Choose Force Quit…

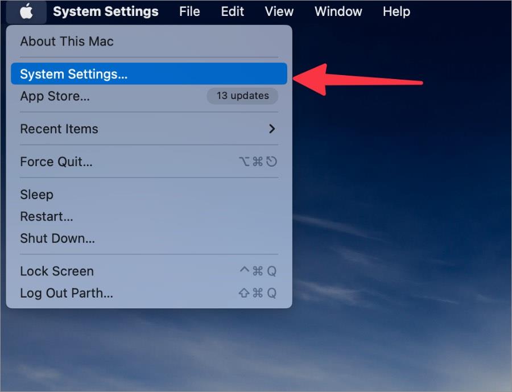[149, 162]
